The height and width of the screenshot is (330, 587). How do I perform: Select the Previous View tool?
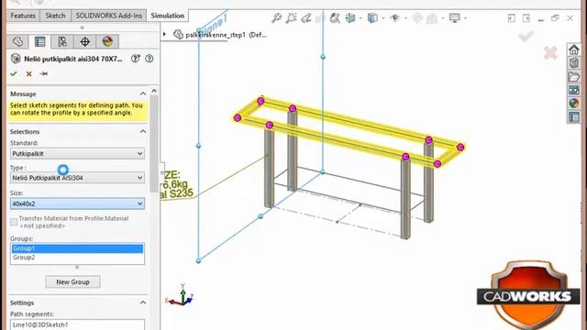pyautogui.click(x=305, y=17)
